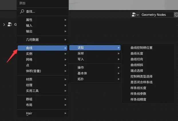This screenshot has height=121, width=178.
Task: Click the Geometry Nodes name field
Action: [156, 15]
